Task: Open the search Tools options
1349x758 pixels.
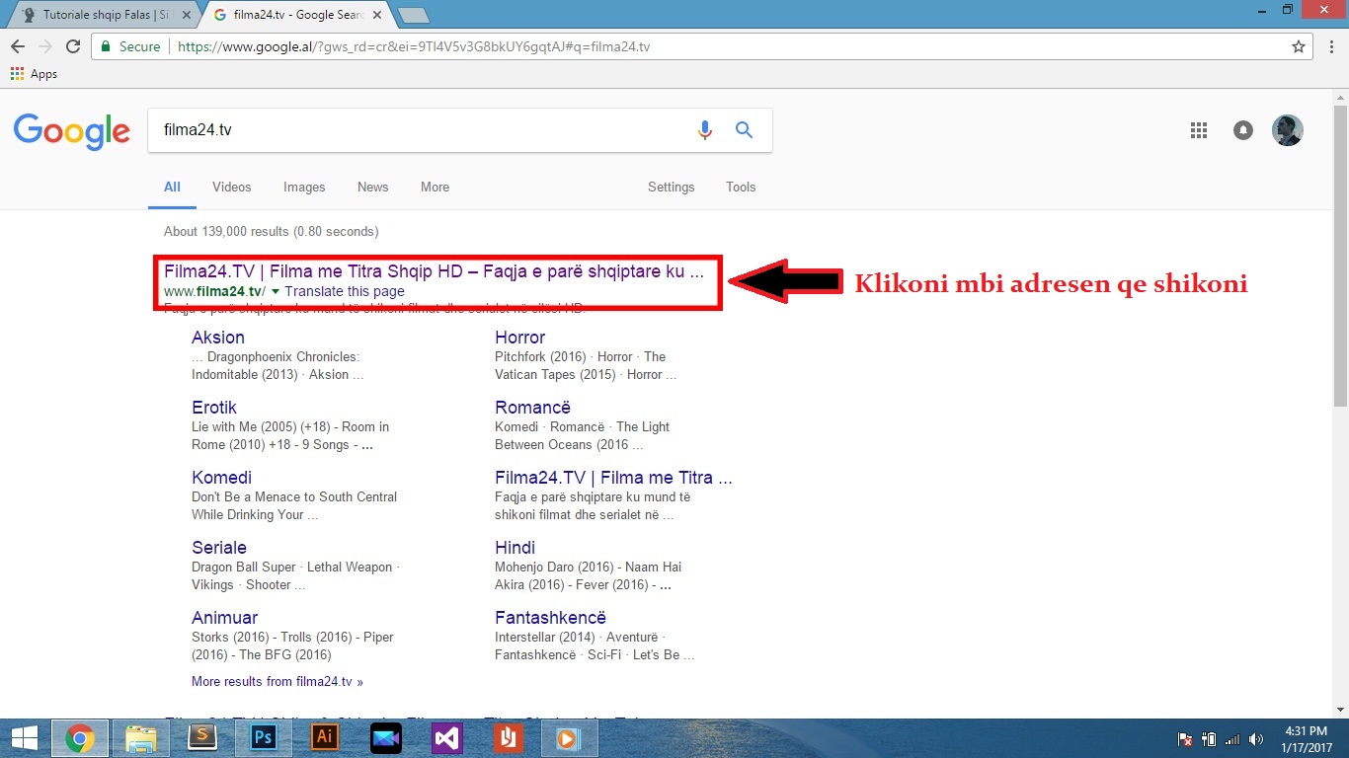Action: (741, 187)
